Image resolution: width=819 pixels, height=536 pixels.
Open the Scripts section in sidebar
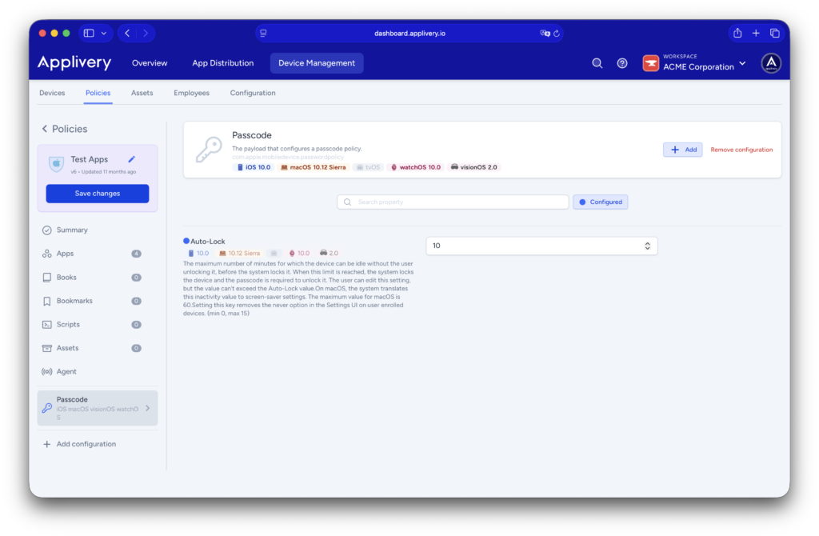click(x=68, y=324)
